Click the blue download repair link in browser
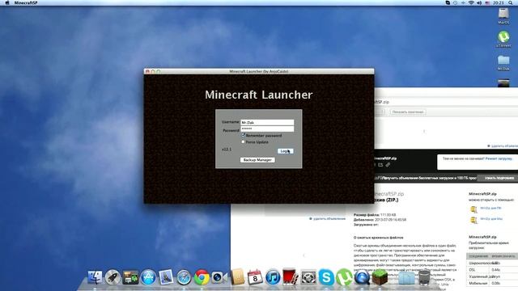518x291 pixels. tap(499, 158)
